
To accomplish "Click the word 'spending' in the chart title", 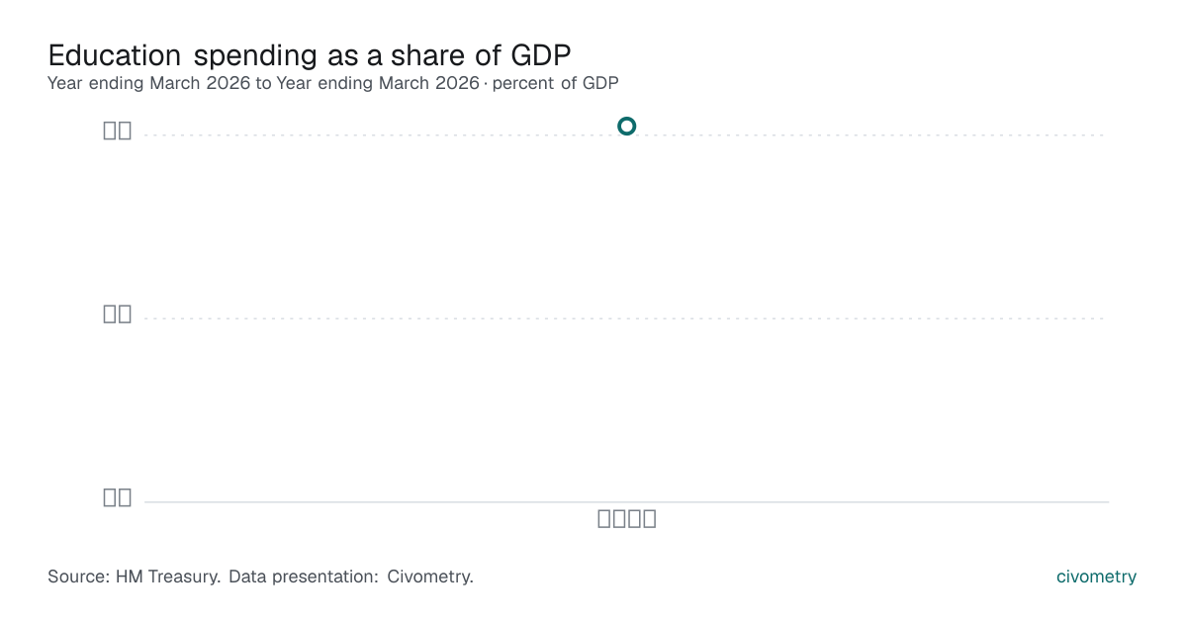I will point(256,55).
